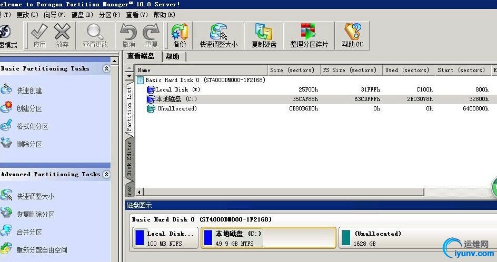
Task: Open the 硬盘(D) menu
Action: [x=82, y=15]
